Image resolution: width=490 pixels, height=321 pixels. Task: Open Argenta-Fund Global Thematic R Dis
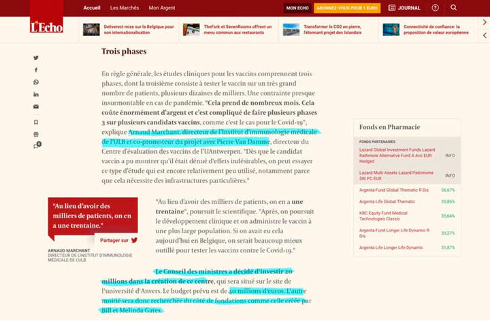[394, 190]
